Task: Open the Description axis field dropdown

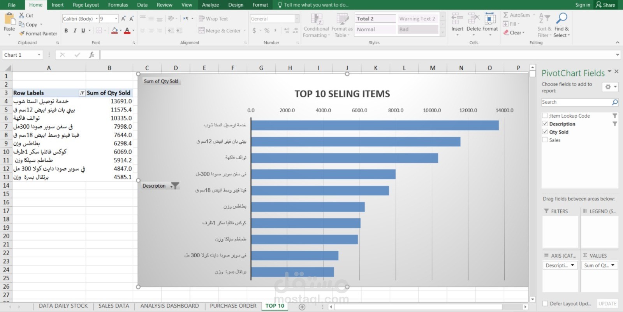Action: [x=572, y=265]
